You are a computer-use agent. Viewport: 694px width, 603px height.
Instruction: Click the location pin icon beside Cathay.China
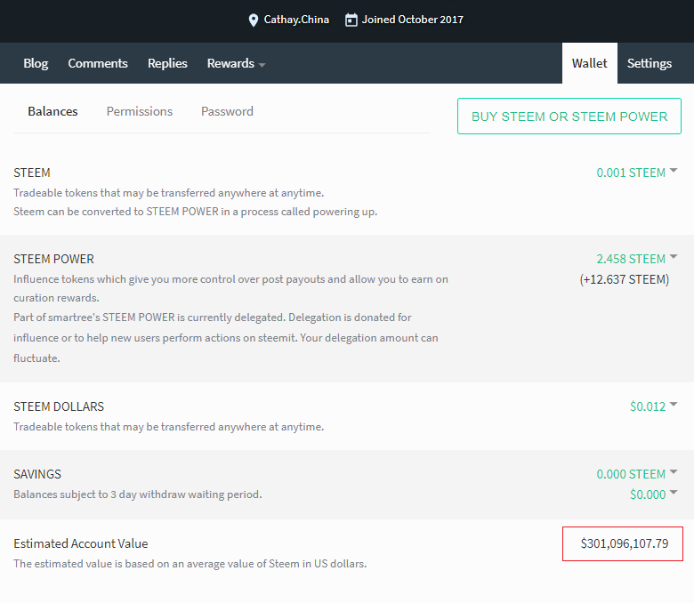pyautogui.click(x=254, y=20)
